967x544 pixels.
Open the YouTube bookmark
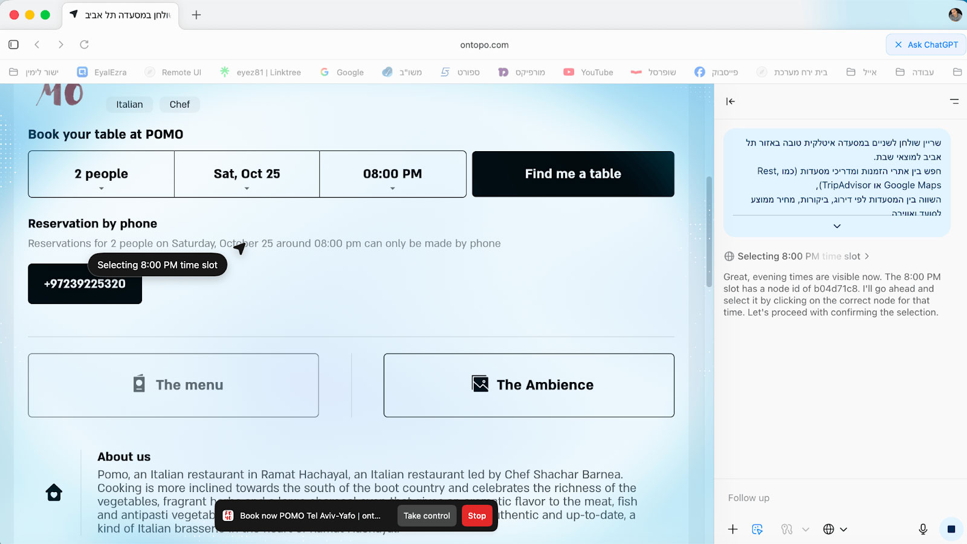(588, 72)
